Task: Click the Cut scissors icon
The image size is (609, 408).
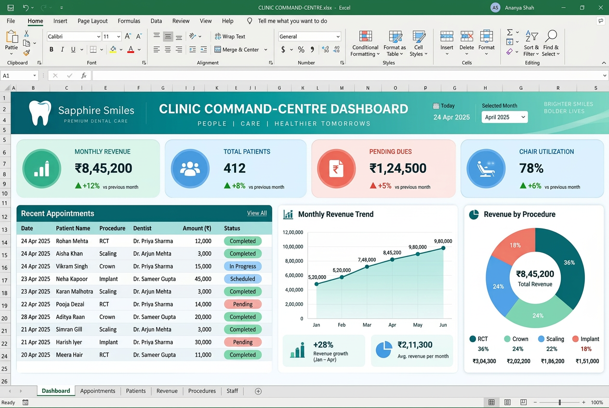Action: (x=26, y=34)
